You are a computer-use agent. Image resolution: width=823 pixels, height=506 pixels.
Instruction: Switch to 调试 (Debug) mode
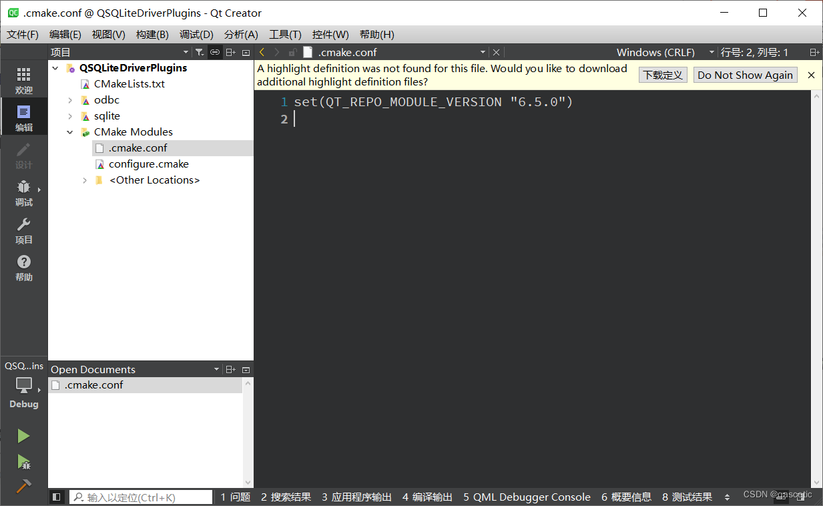(23, 192)
